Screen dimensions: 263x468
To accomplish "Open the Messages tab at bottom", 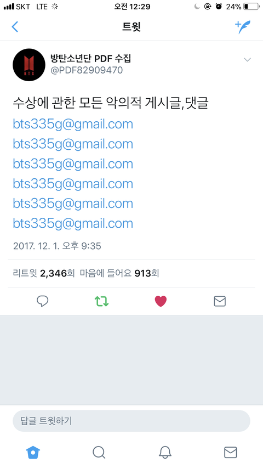I will tap(231, 452).
